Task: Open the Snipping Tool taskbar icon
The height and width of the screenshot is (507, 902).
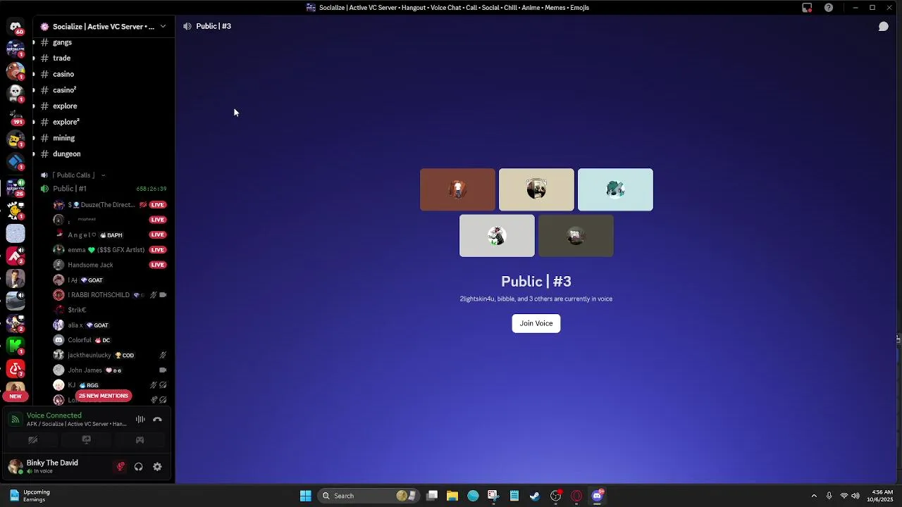Action: click(x=493, y=496)
